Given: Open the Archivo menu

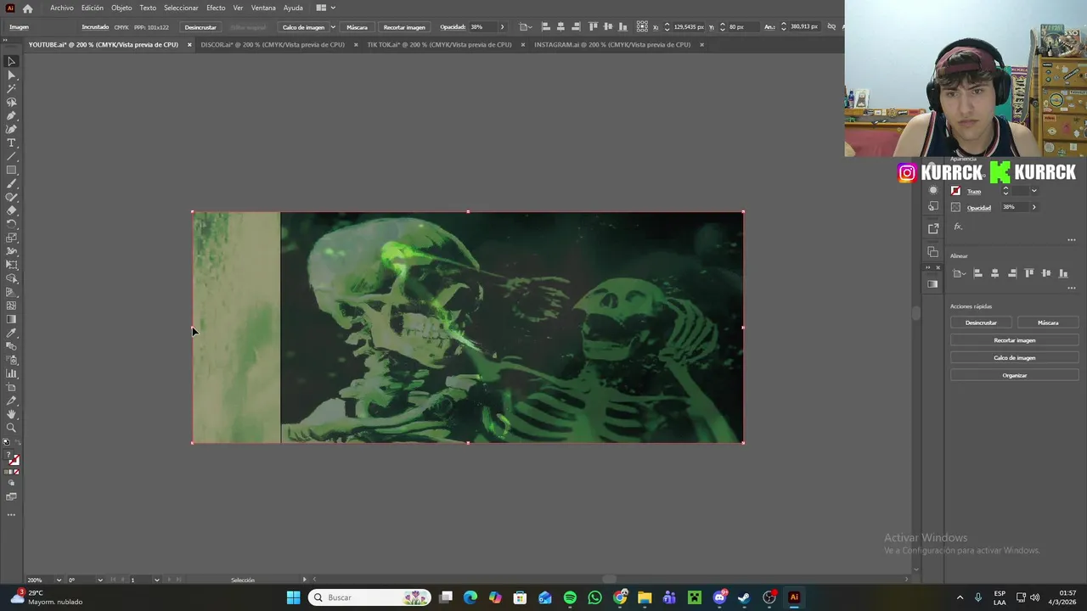Looking at the screenshot, I should 62,8.
